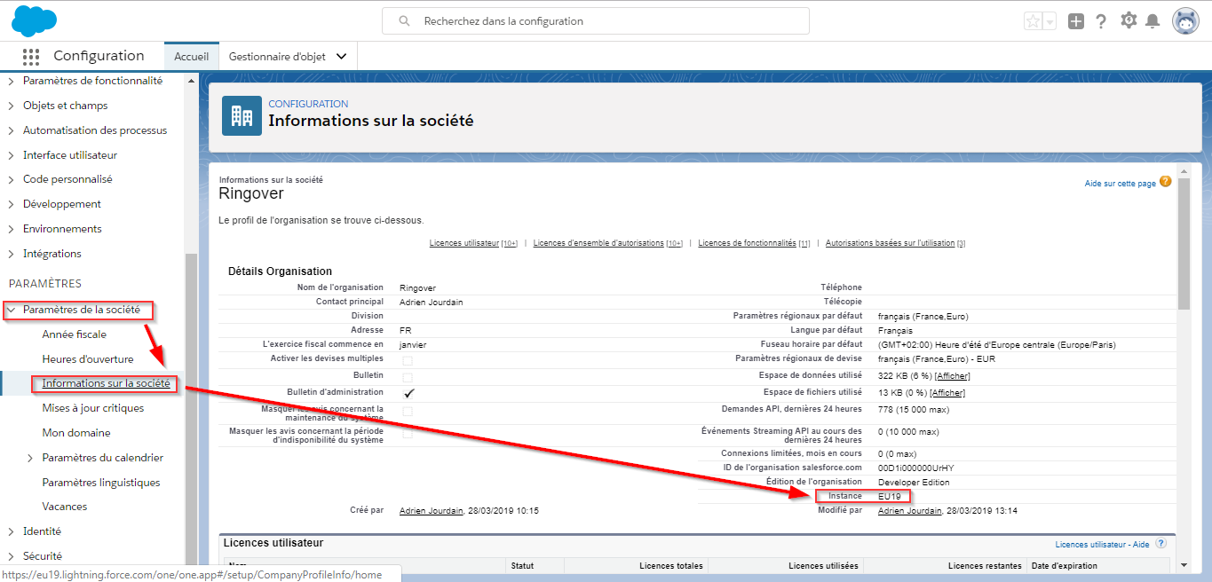Click the Salesforce cloud logo
This screenshot has width=1212, height=582.
coord(35,20)
